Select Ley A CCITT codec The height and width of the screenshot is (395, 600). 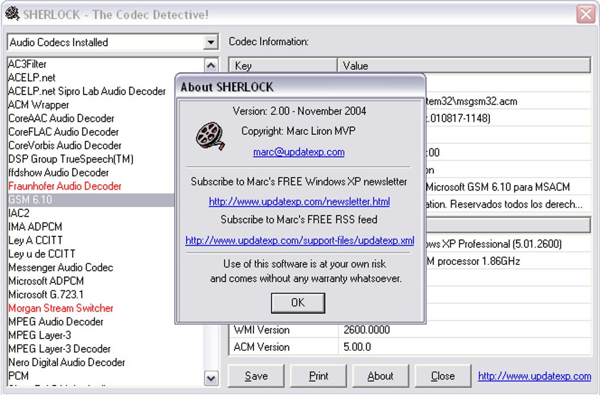pos(35,240)
